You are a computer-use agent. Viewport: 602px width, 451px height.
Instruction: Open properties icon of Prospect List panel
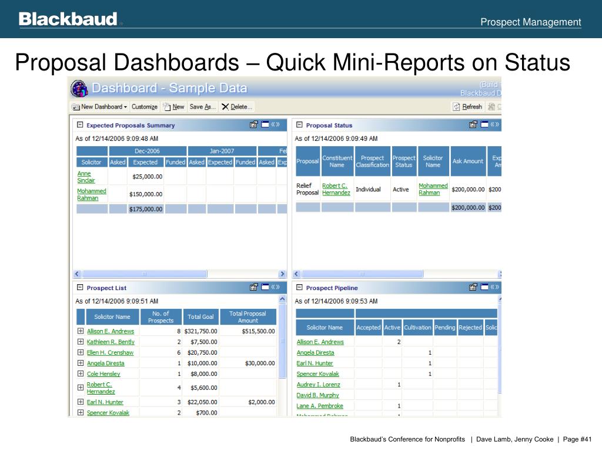point(254,287)
